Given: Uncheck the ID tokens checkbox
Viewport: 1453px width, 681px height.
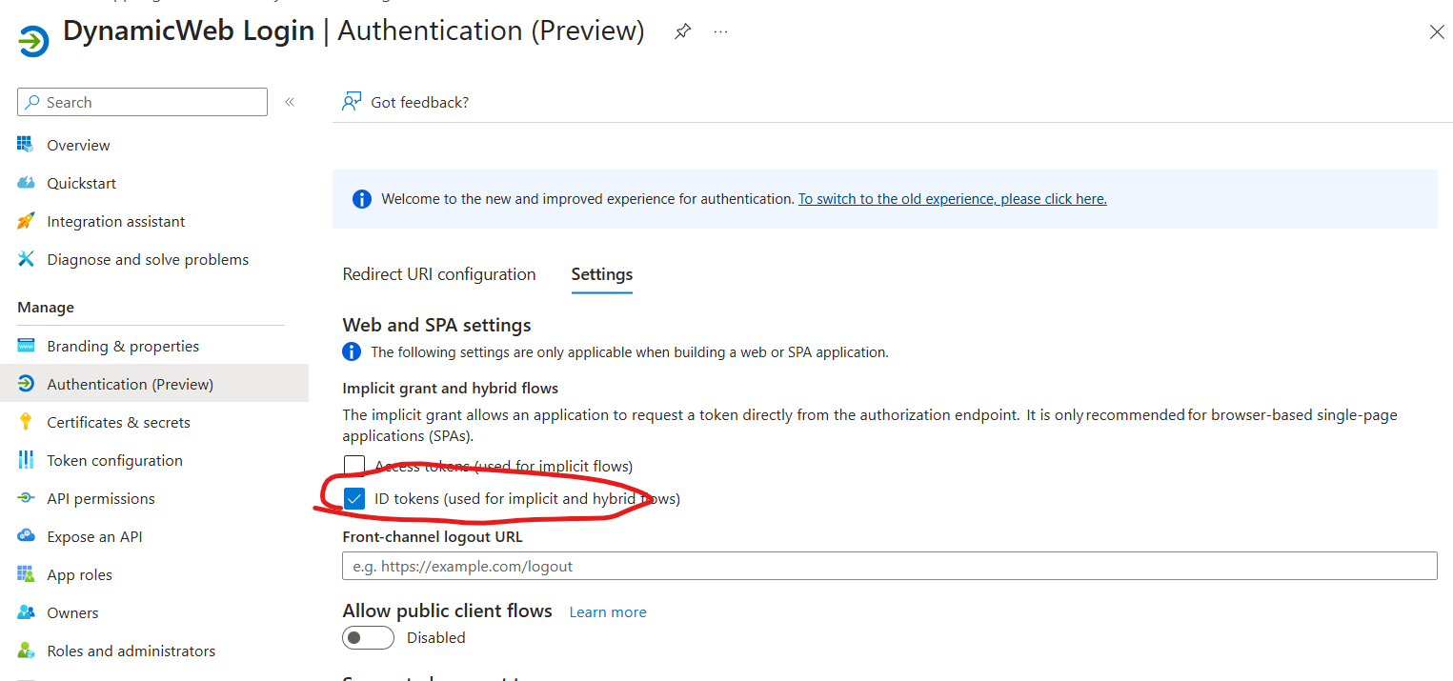Looking at the screenshot, I should [x=354, y=498].
